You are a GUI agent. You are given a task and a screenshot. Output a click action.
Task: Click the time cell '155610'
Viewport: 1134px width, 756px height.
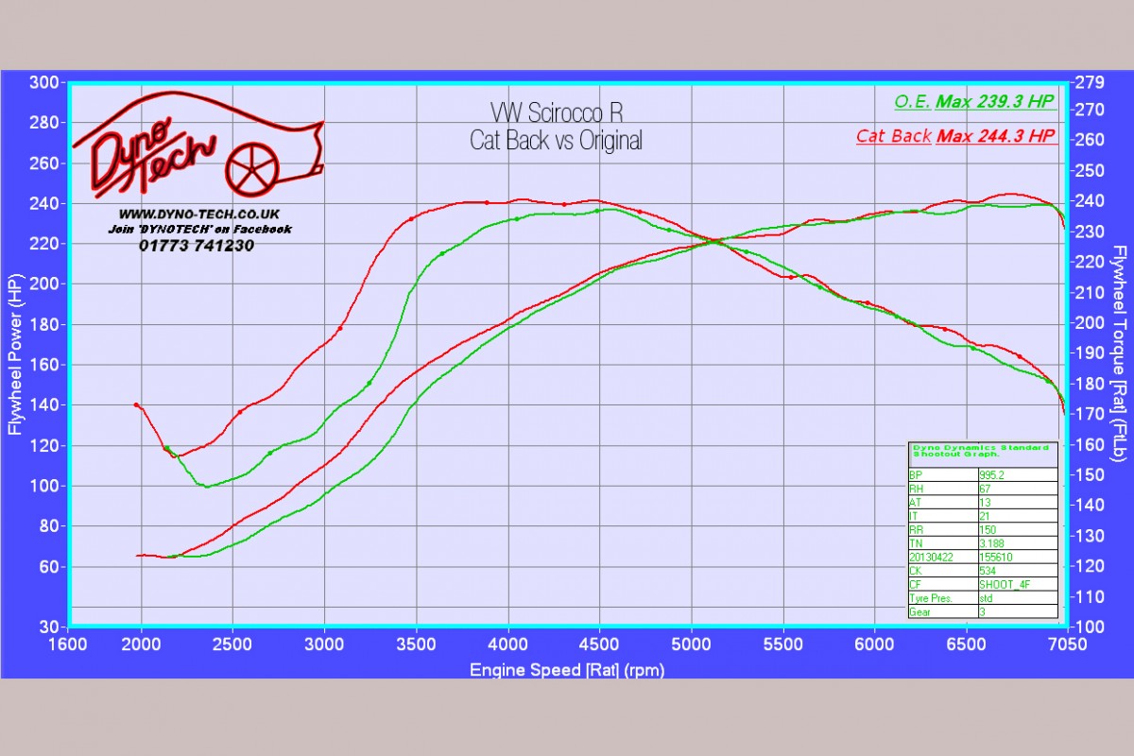1018,557
